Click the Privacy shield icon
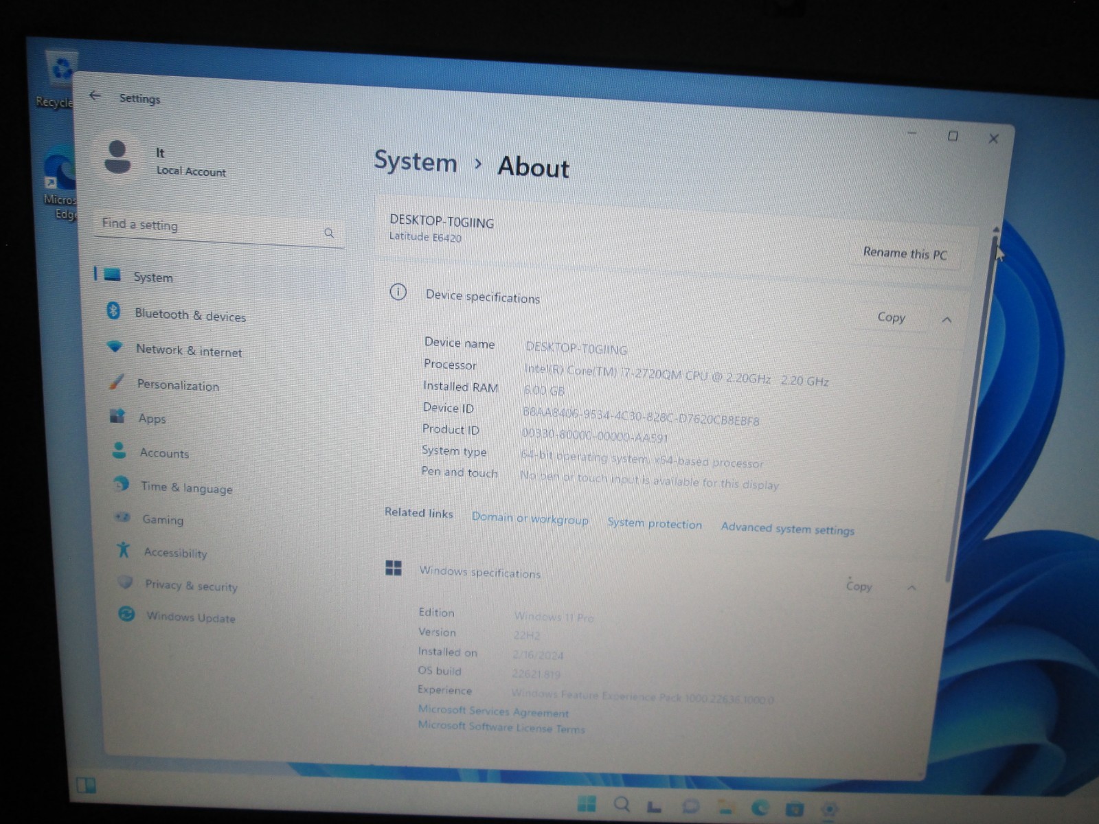Screen dimensions: 1099x824 (125, 582)
